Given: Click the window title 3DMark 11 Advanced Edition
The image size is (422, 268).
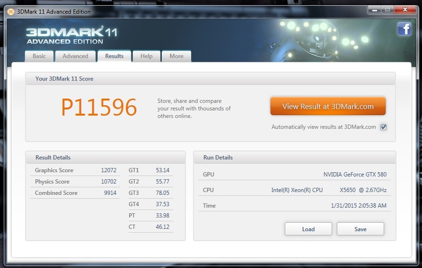Looking at the screenshot, I should pos(54,11).
